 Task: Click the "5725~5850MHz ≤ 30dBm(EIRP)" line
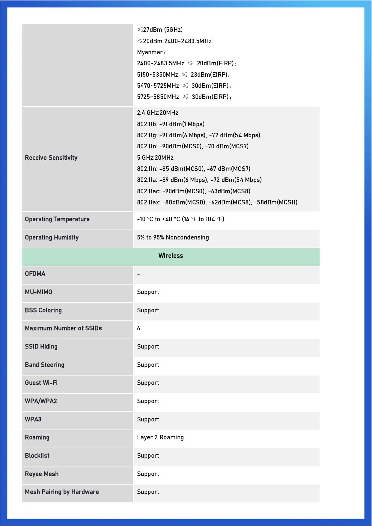pyautogui.click(x=184, y=97)
